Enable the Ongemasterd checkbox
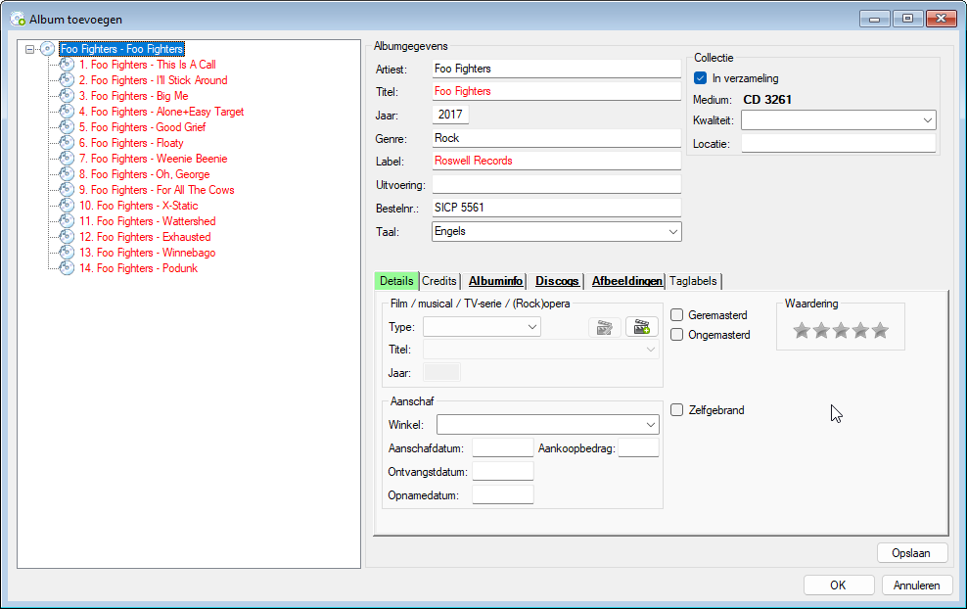 (x=677, y=335)
